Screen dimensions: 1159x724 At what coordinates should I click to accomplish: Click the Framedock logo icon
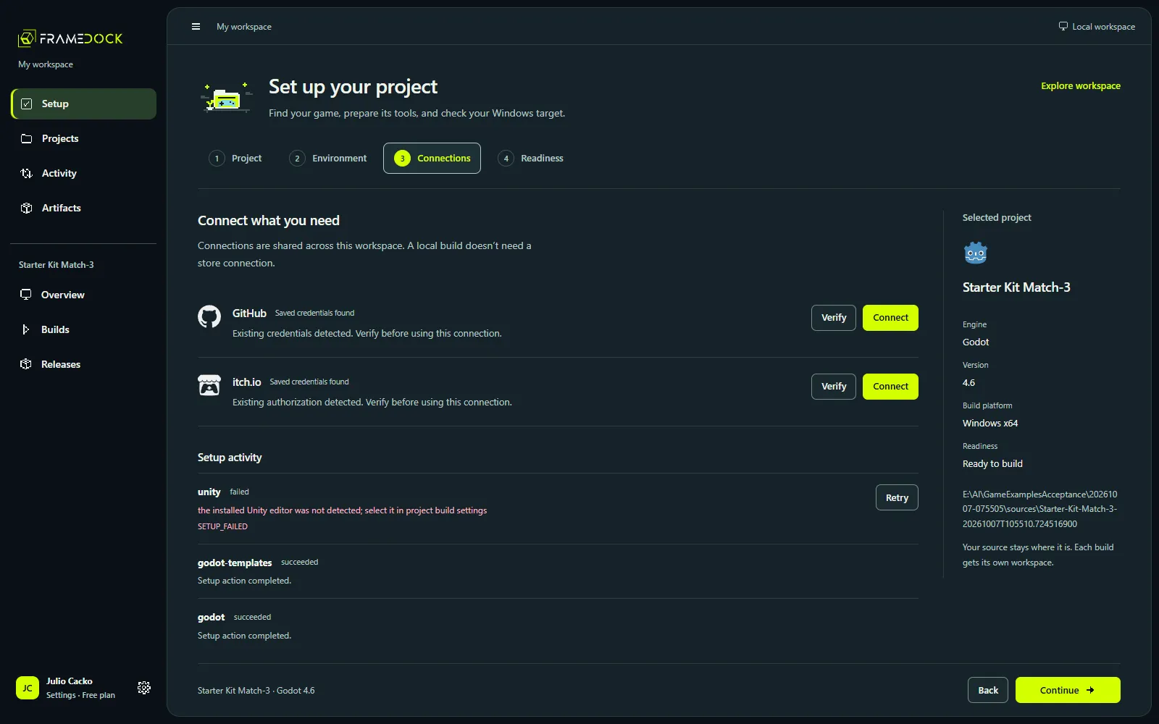(27, 38)
